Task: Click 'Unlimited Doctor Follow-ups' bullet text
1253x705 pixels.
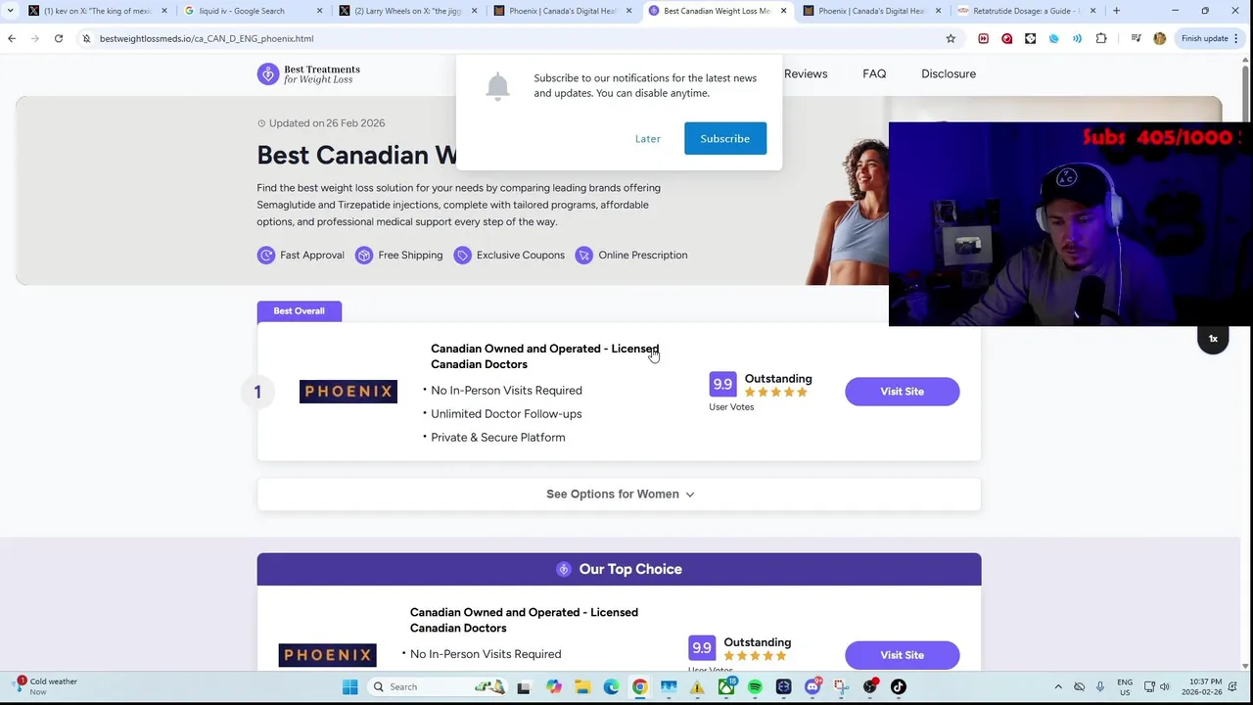Action: click(506, 414)
